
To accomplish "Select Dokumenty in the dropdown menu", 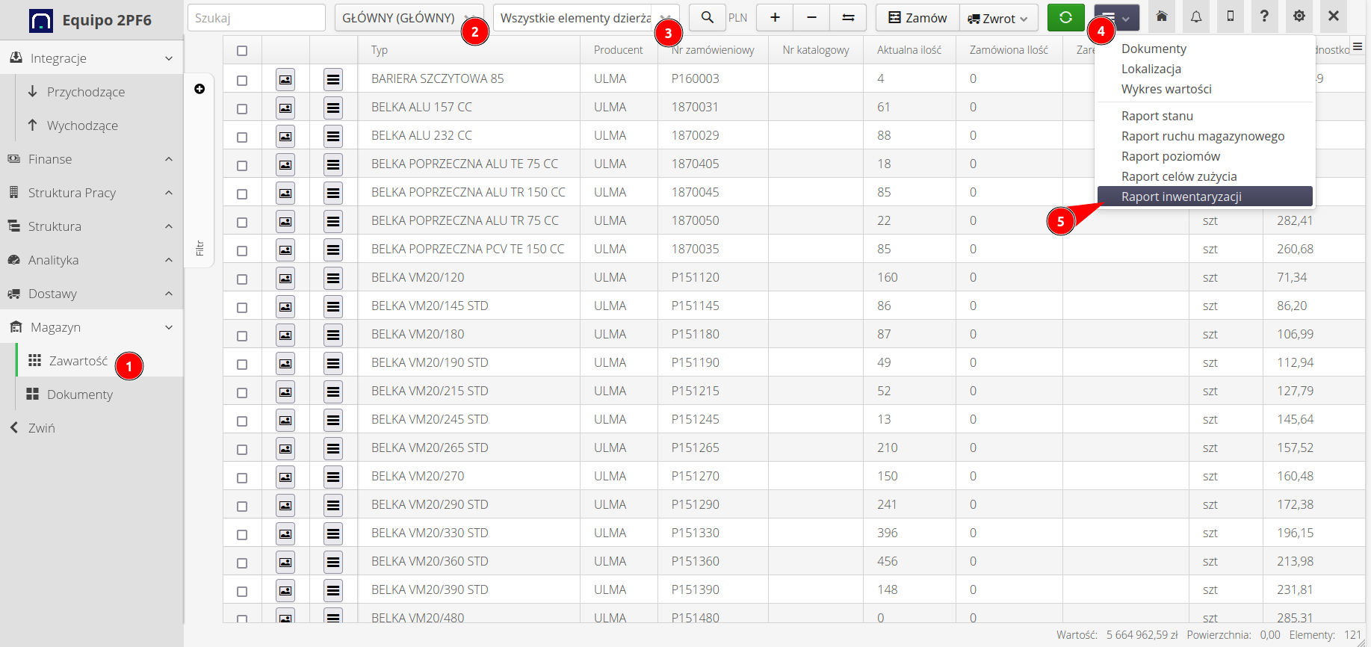I will click(1204, 49).
